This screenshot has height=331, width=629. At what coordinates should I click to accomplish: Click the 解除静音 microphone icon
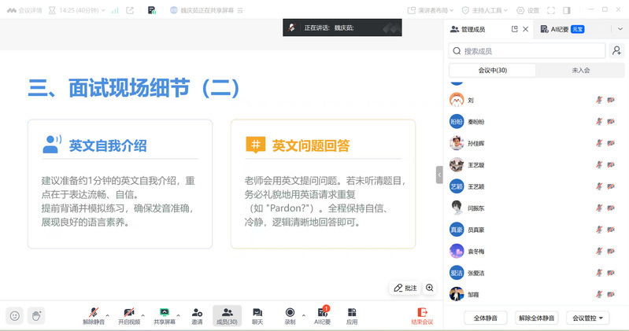click(93, 312)
